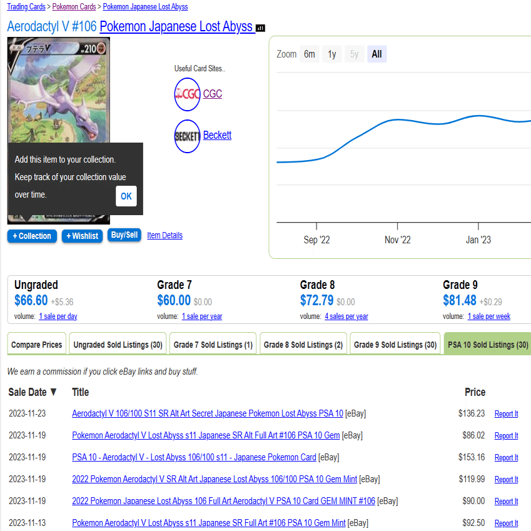Viewport: 531px width, 531px height.
Task: Click the Beckett circular logo icon
Action: pyautogui.click(x=187, y=136)
